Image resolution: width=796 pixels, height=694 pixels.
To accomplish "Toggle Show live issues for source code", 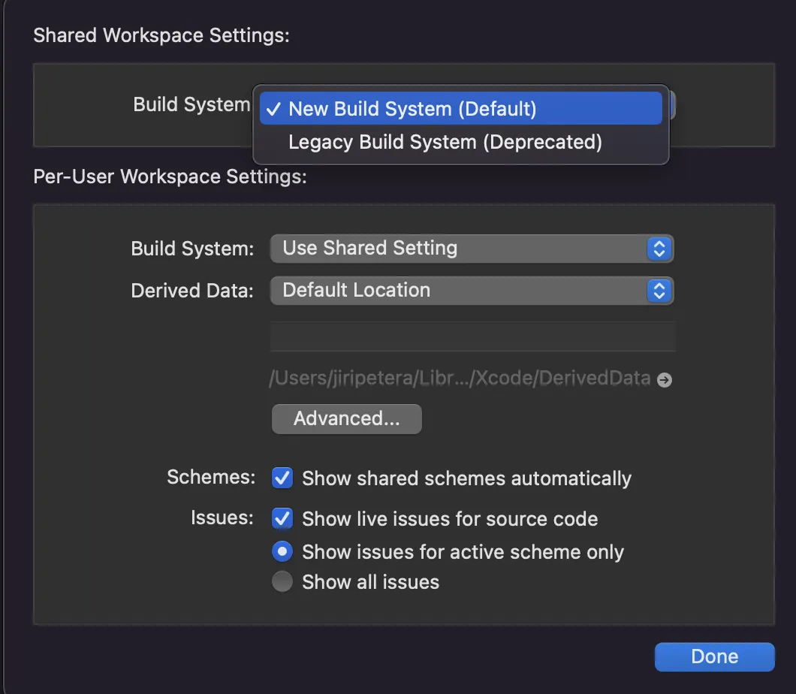I will [x=282, y=518].
